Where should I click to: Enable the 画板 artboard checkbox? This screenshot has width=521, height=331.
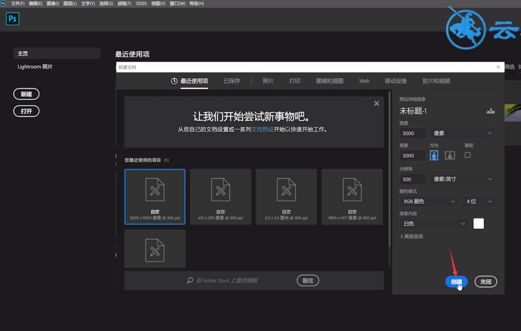click(468, 155)
